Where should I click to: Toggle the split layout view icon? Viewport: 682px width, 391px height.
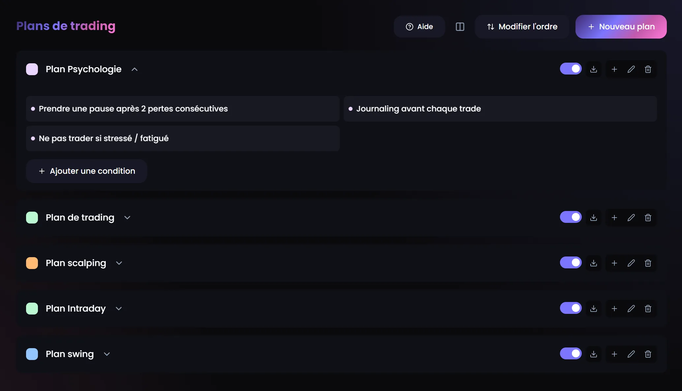coord(460,27)
